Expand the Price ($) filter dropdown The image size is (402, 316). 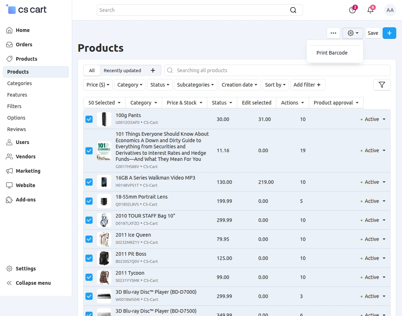pyautogui.click(x=98, y=85)
